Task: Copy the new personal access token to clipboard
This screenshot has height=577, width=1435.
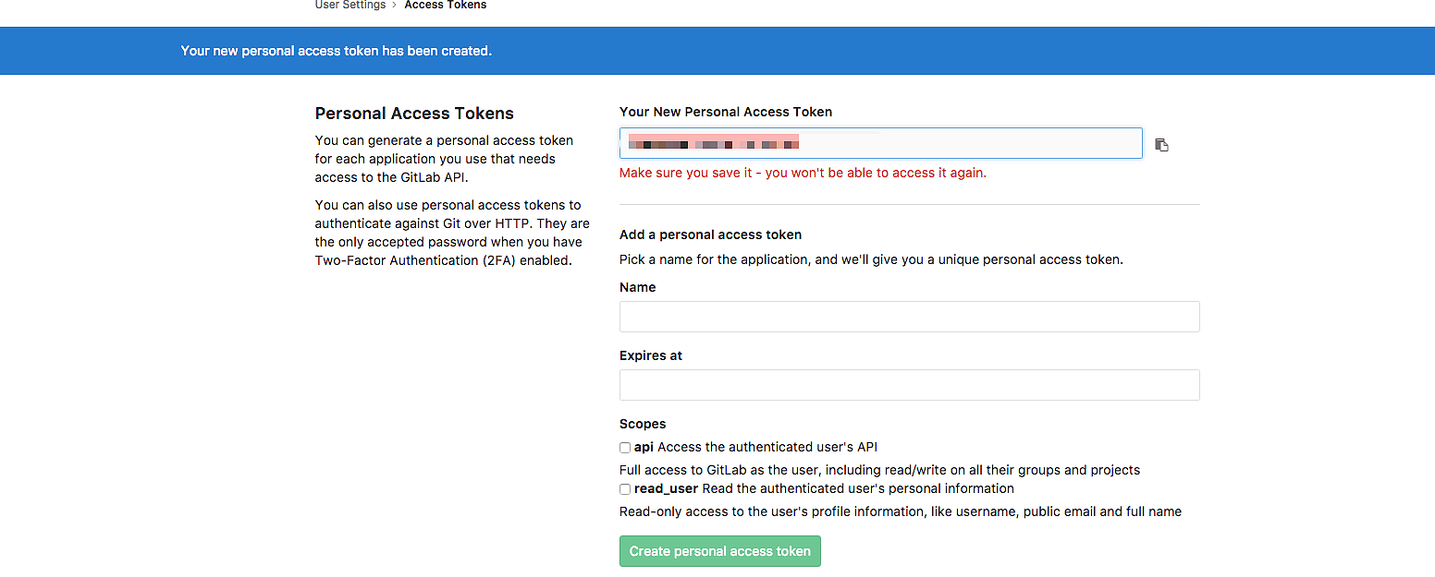Action: click(1161, 145)
